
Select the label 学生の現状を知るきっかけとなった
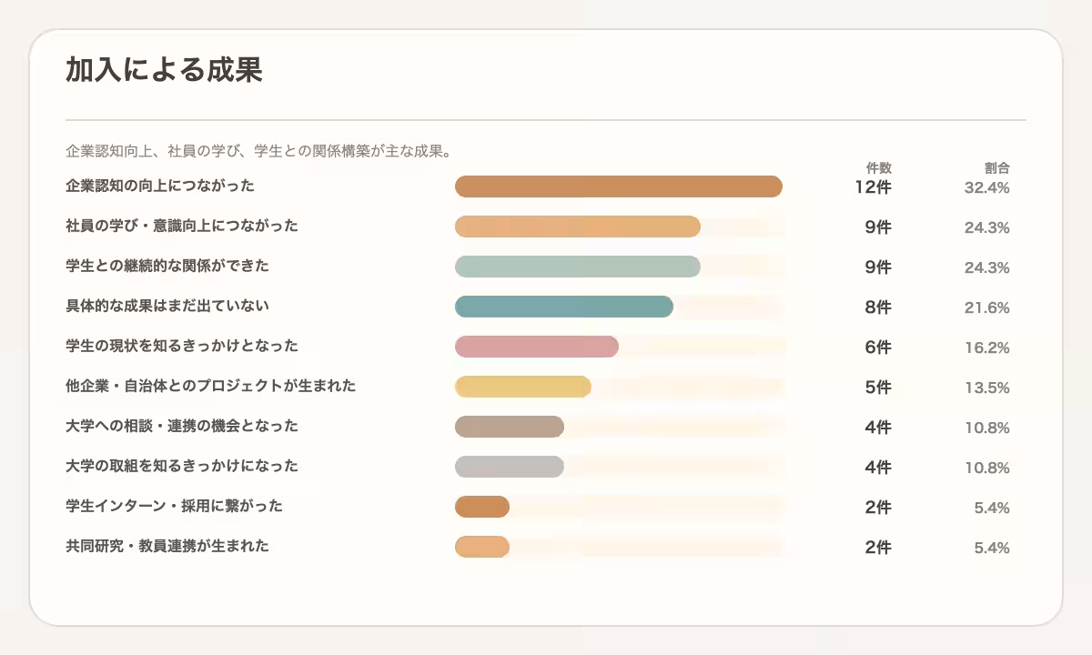pyautogui.click(x=182, y=346)
